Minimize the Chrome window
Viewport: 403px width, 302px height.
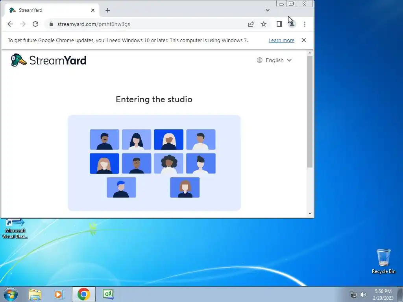click(x=281, y=4)
